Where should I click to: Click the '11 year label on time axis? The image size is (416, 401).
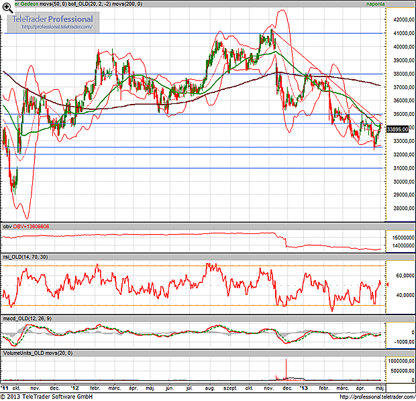5,388
